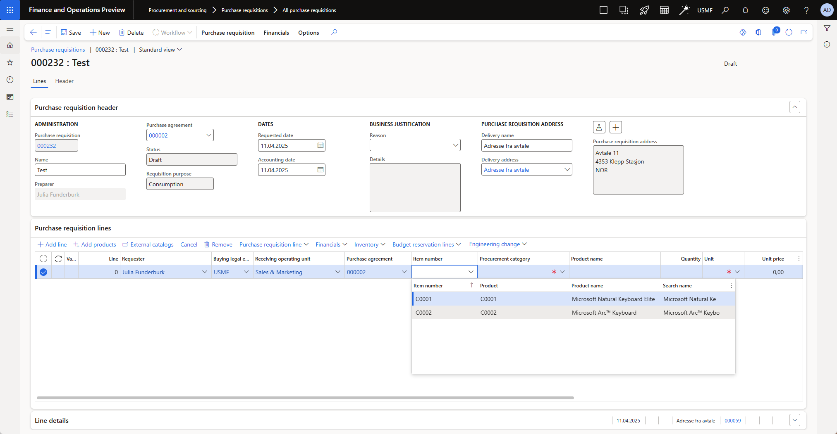This screenshot has height=434, width=837.
Task: Expand the Line details section
Action: [794, 420]
